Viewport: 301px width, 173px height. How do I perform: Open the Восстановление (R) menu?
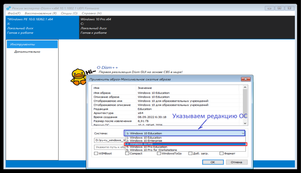click(40, 13)
